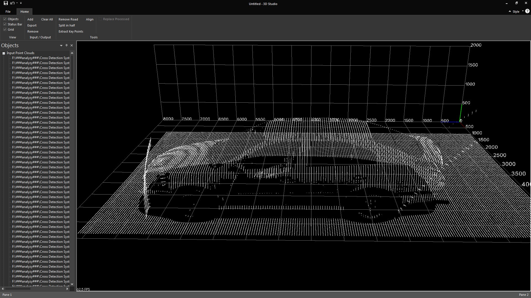Select the first point cloud entry in the list
This screenshot has width=531, height=298.
pyautogui.click(x=41, y=58)
